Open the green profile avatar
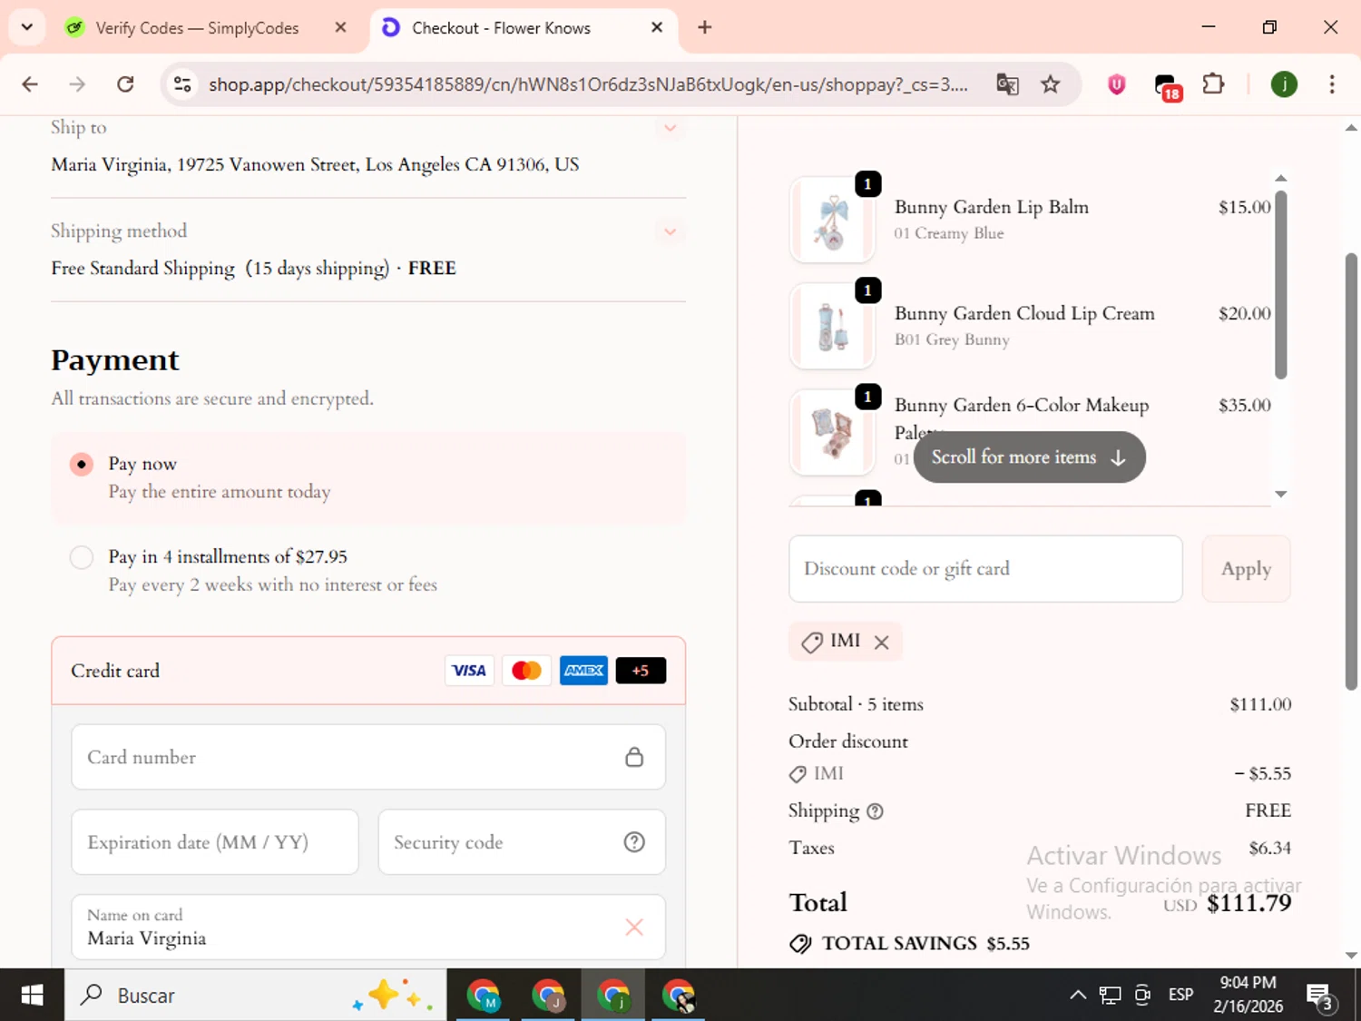The height and width of the screenshot is (1021, 1361). click(1284, 84)
